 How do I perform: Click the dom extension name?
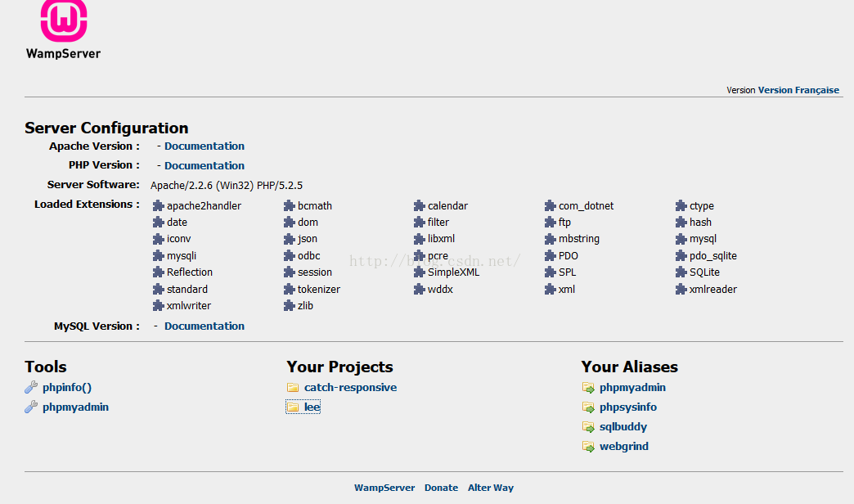(308, 222)
